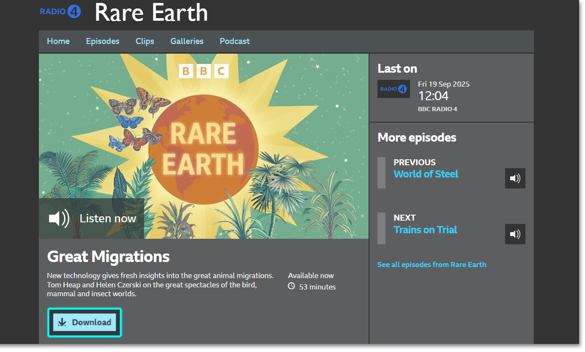Play World of Steel using its speaker icon
This screenshot has width=585, height=352.
coord(515,178)
